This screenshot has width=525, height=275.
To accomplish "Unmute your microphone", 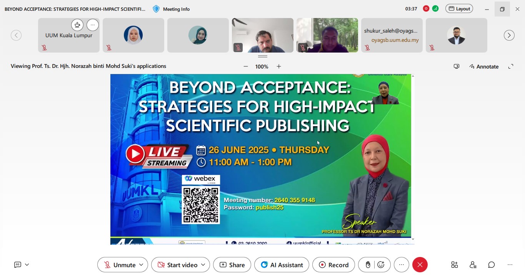I will (x=119, y=265).
